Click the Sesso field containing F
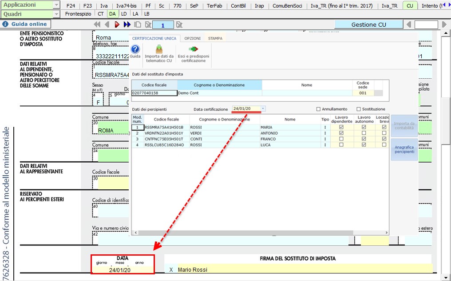Viewport: 451px width, 281px height. [x=98, y=100]
